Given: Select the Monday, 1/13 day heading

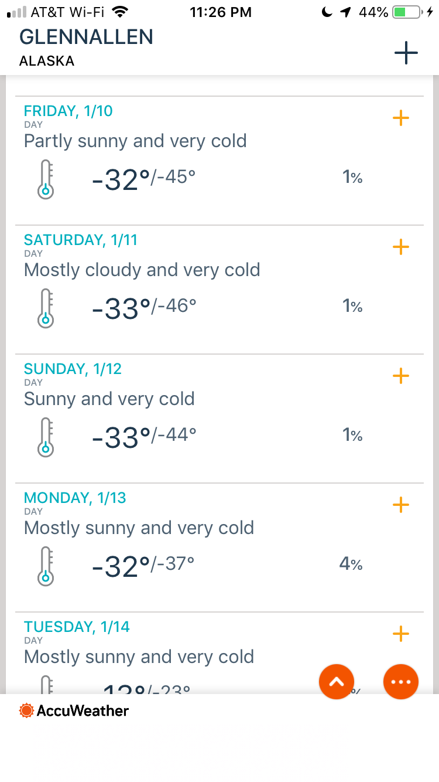Looking at the screenshot, I should [x=75, y=498].
